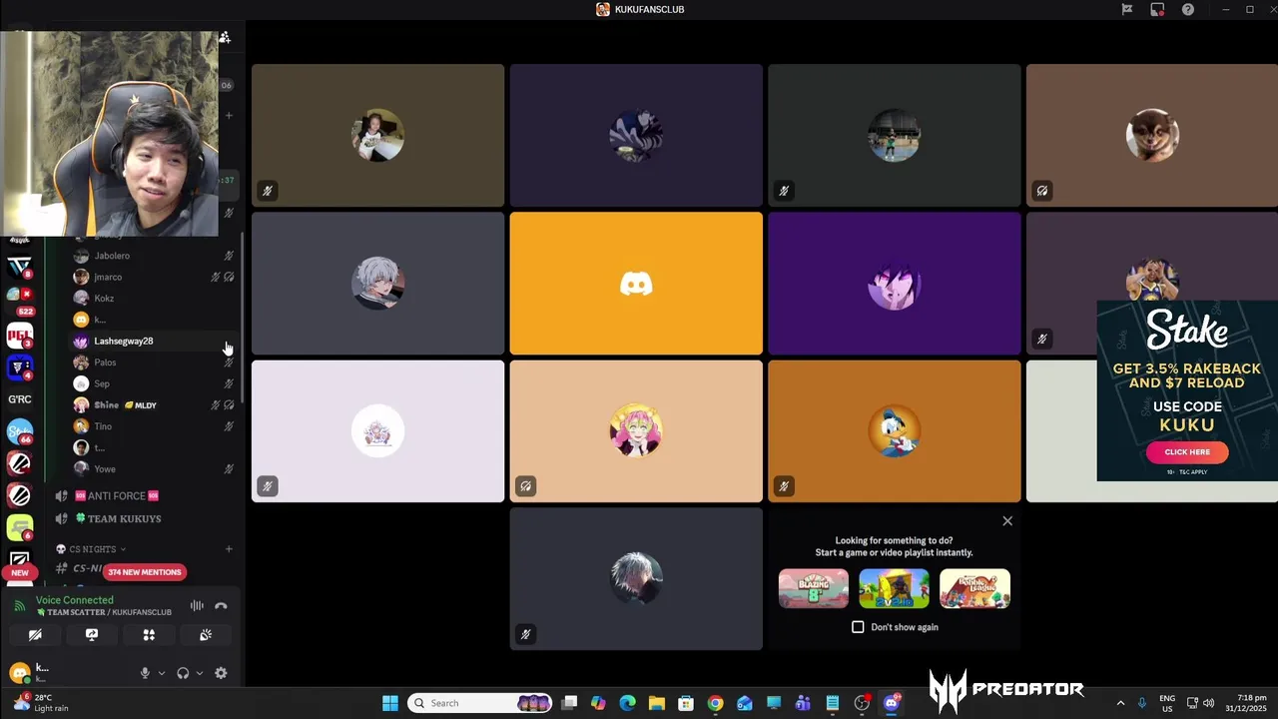
Task: Share your screen button in voice panel
Action: click(x=92, y=635)
